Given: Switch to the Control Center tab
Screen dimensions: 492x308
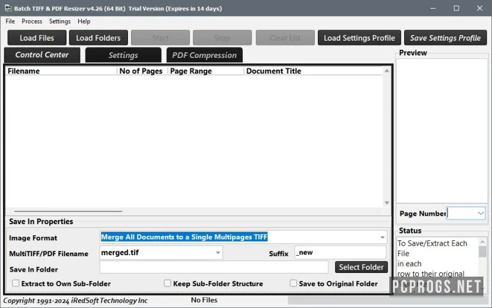Looking at the screenshot, I should [x=42, y=55].
